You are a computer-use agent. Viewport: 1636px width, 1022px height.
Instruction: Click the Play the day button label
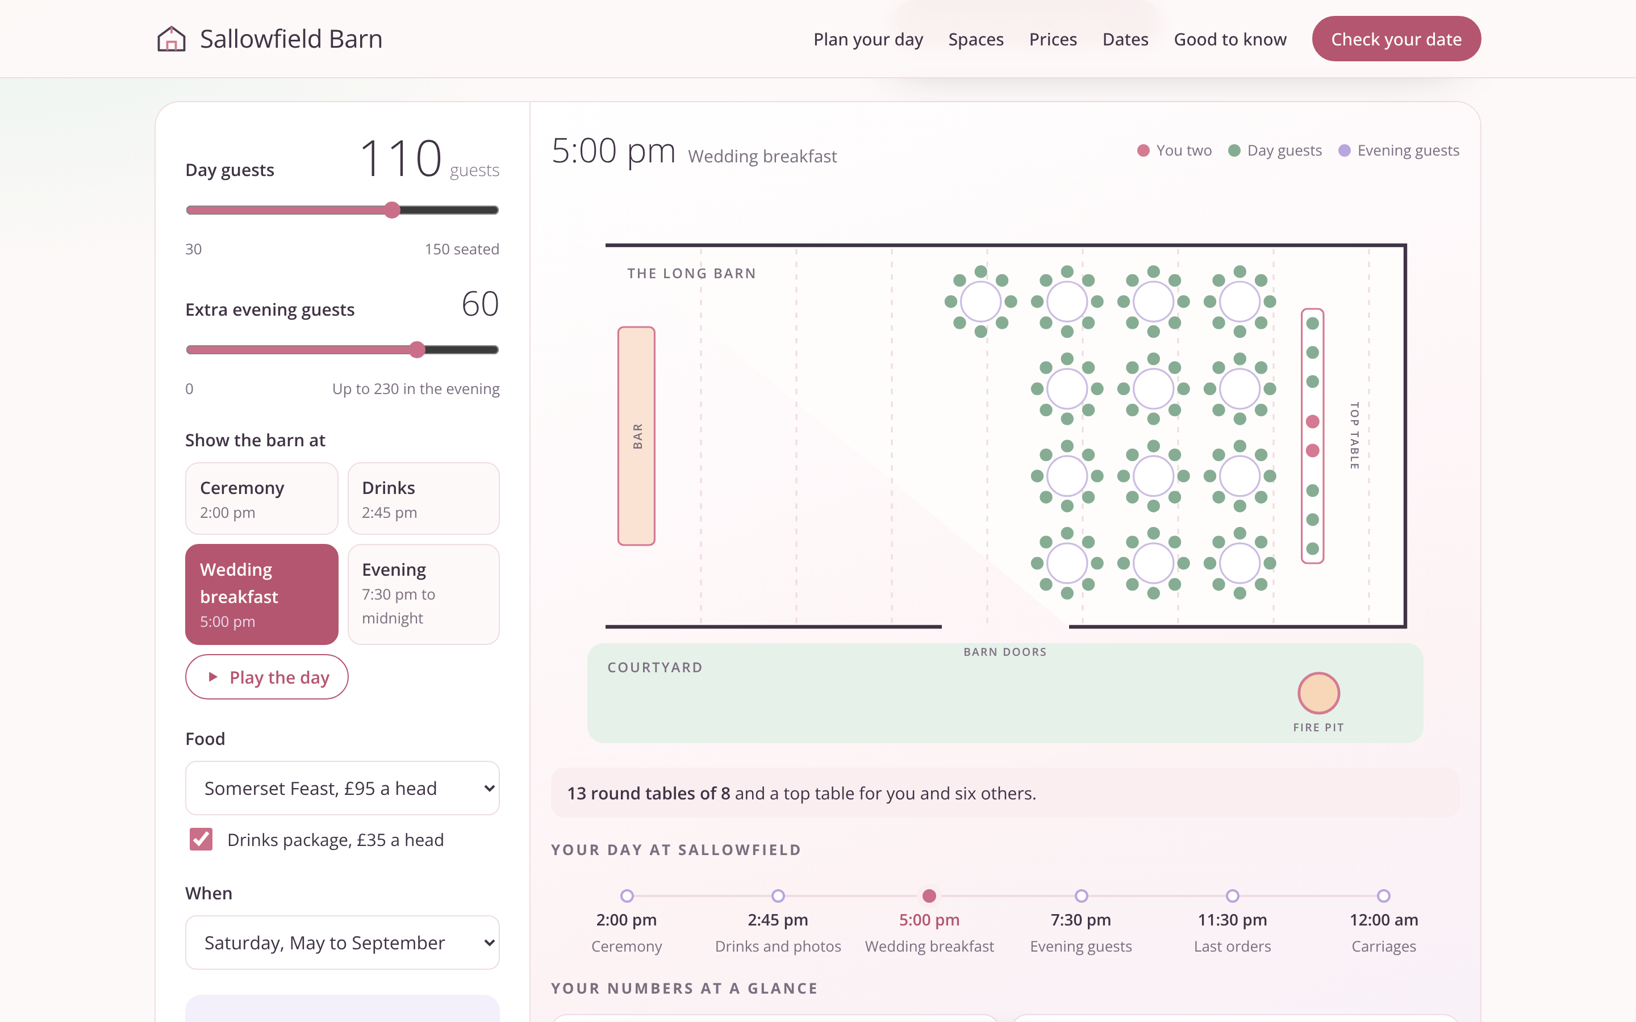[x=279, y=677]
